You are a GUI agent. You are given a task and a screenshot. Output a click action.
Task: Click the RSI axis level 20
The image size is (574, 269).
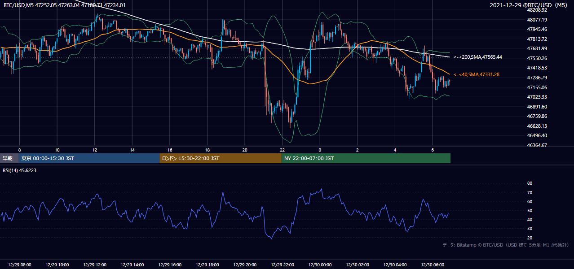pyautogui.click(x=530, y=238)
